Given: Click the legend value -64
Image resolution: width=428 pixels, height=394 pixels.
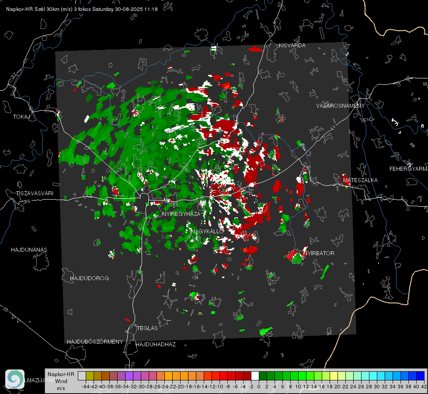Looking at the screenshot, I should (x=86, y=387).
